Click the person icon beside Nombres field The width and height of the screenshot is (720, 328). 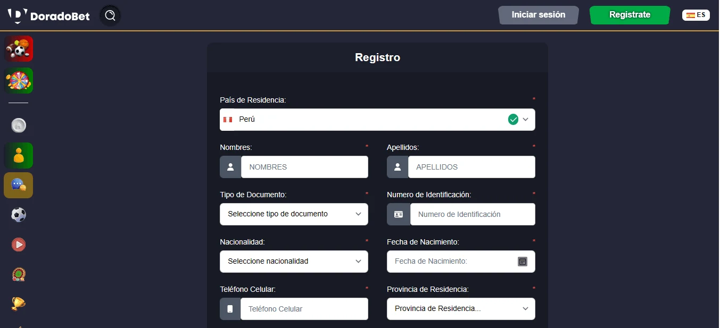(230, 167)
